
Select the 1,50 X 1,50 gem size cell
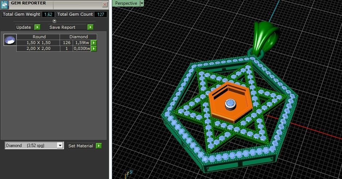[39, 43]
